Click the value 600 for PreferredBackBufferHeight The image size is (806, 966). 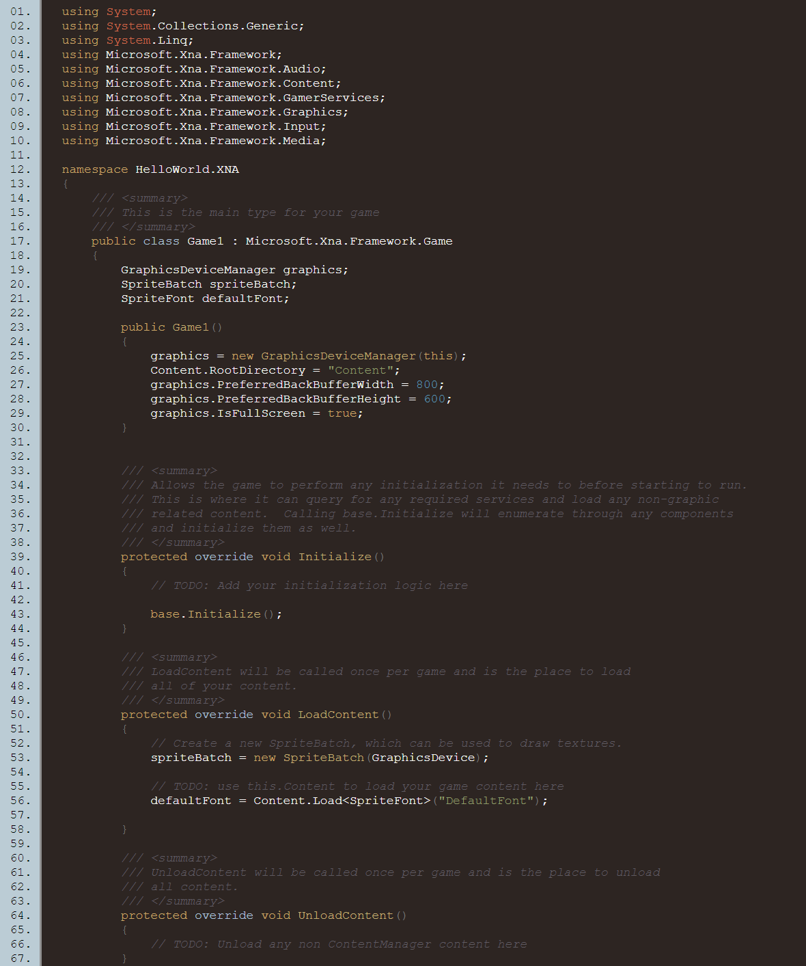pos(434,399)
